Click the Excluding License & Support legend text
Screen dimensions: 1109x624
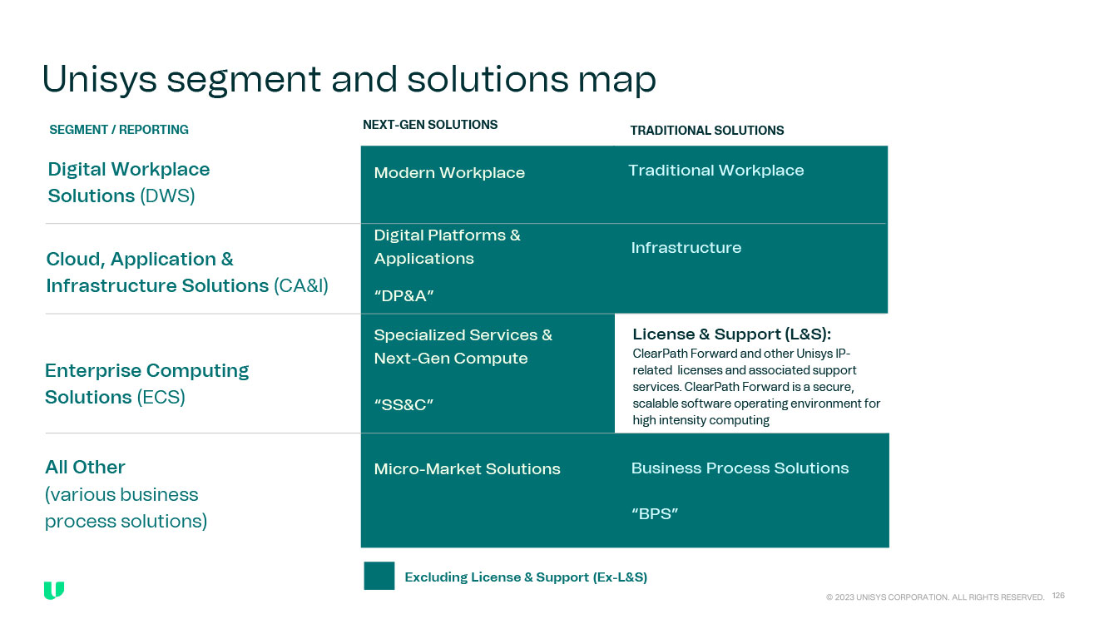526,577
